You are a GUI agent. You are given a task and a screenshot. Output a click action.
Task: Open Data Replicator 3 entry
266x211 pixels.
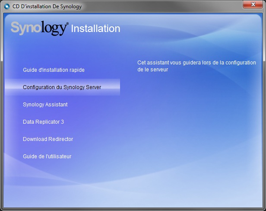pos(43,122)
